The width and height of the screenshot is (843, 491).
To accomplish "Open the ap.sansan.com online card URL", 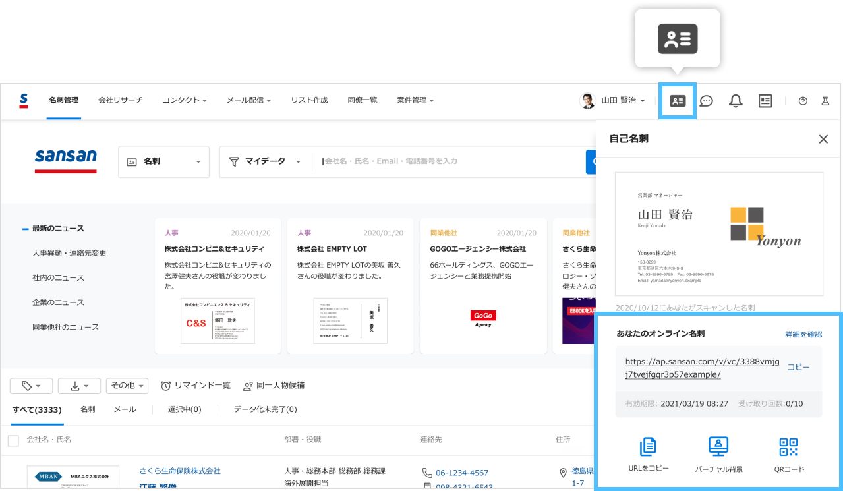I will pyautogui.click(x=702, y=368).
